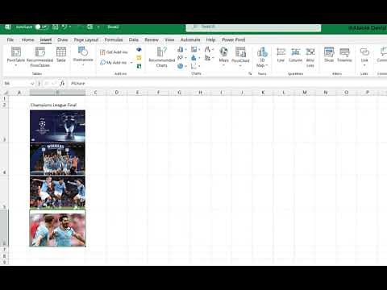Switch to the Power Pivot tab
Image resolution: width=387 pixels, height=290 pixels.
[234, 39]
